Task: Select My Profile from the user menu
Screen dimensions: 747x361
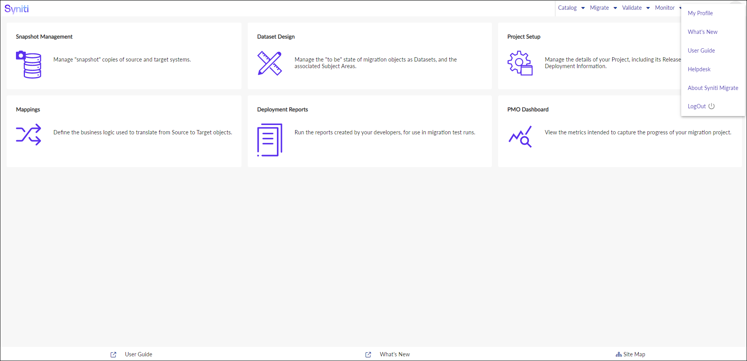Action: click(x=700, y=13)
